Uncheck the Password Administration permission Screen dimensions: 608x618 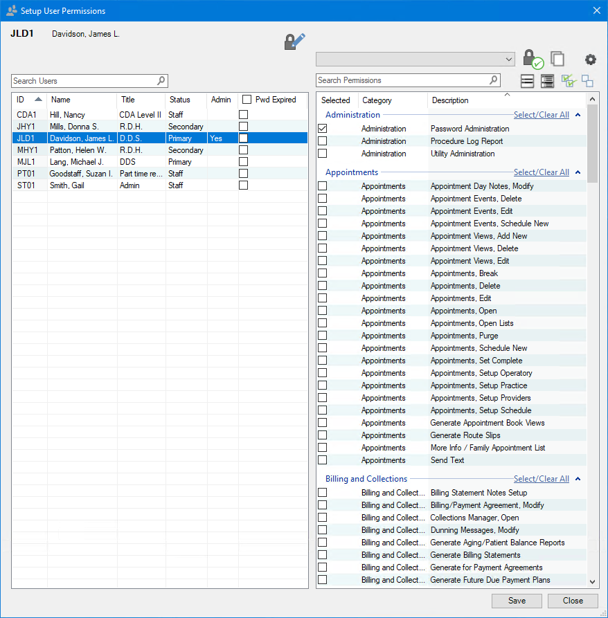323,129
